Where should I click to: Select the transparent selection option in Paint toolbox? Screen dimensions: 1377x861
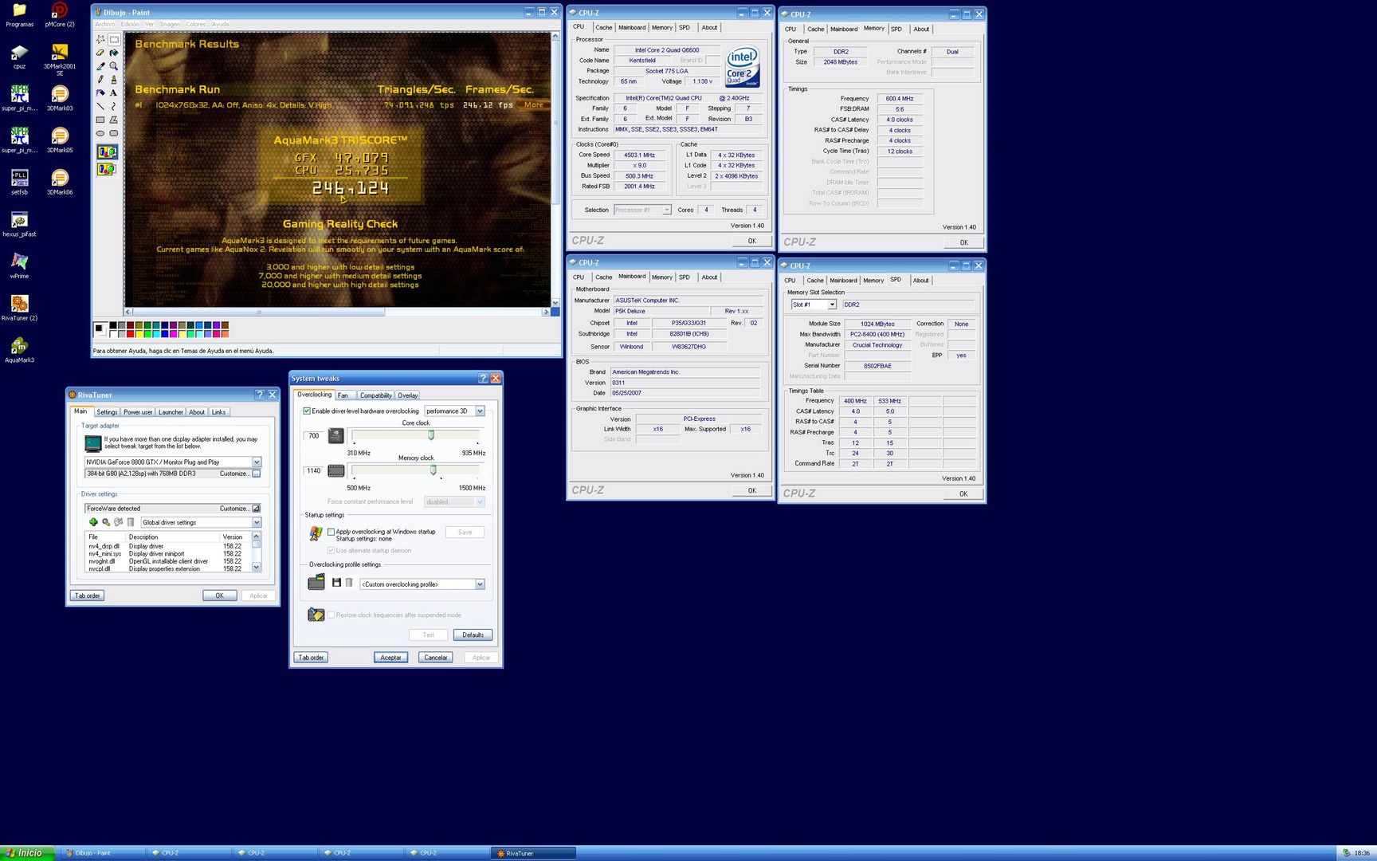click(107, 169)
